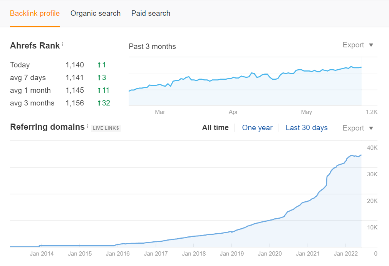Click the LIVE LINKS badge
Image resolution: width=389 pixels, height=266 pixels.
(106, 128)
